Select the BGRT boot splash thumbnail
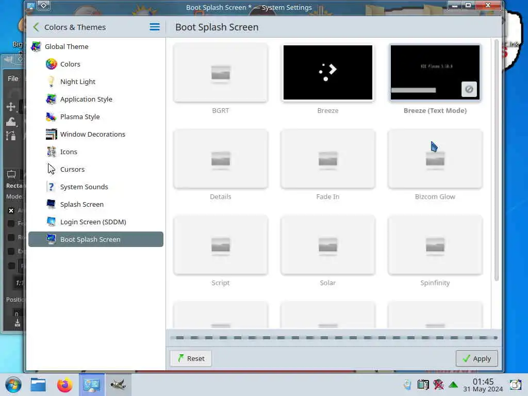This screenshot has height=396, width=528. tap(221, 72)
